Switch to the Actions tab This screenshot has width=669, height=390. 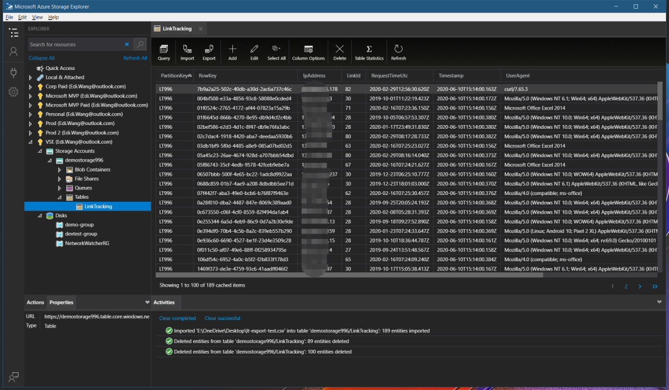tap(35, 303)
